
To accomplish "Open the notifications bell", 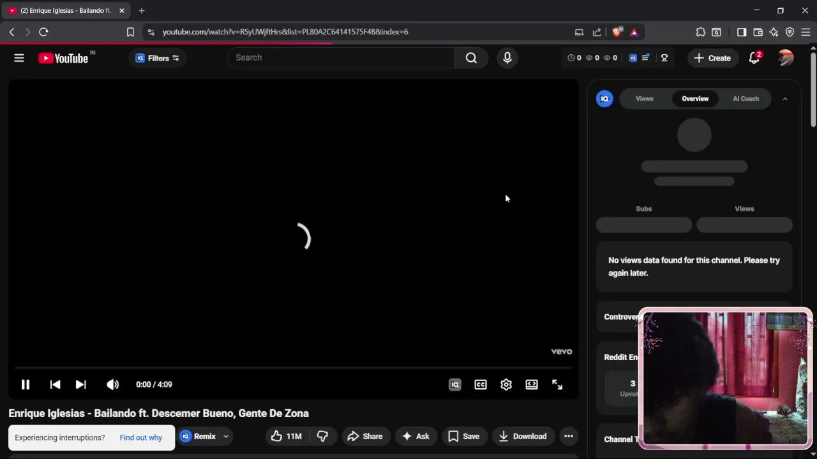I will (754, 58).
